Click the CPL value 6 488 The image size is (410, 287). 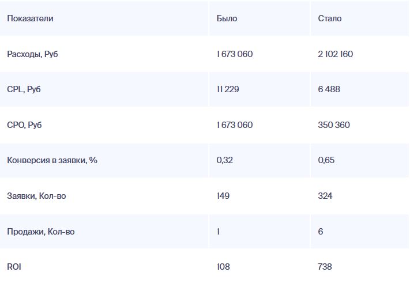tap(329, 89)
